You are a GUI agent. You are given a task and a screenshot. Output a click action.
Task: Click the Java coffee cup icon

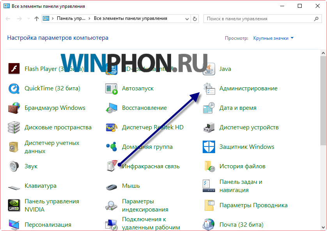pyautogui.click(x=209, y=69)
